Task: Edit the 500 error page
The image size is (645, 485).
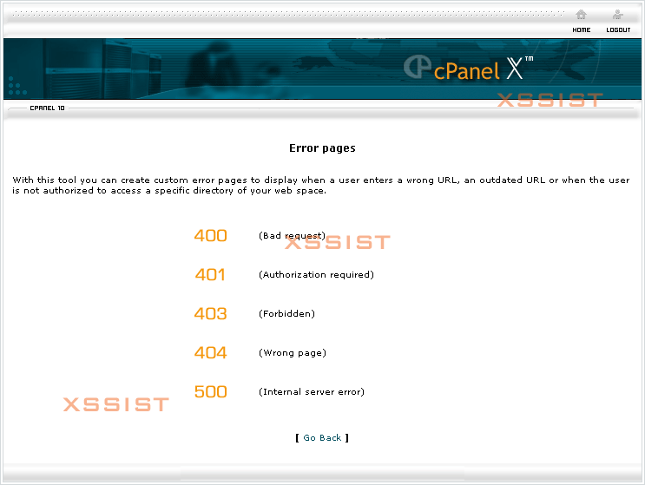Action: (x=210, y=391)
